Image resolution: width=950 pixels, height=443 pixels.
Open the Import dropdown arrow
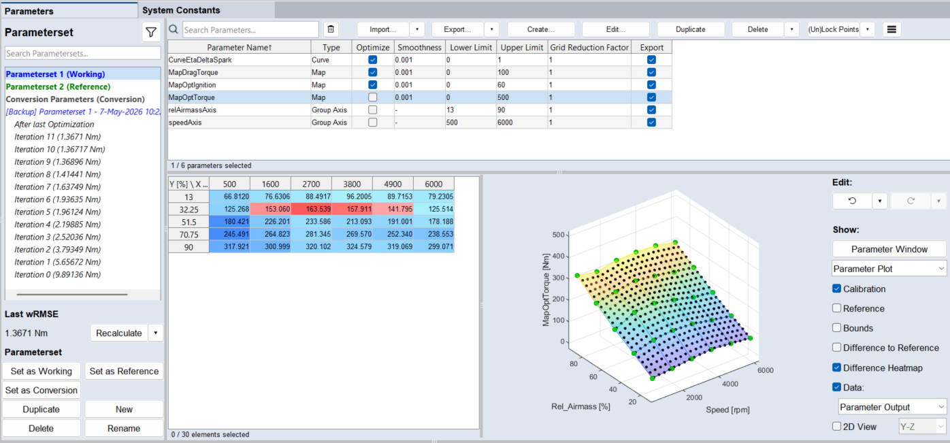pos(417,29)
